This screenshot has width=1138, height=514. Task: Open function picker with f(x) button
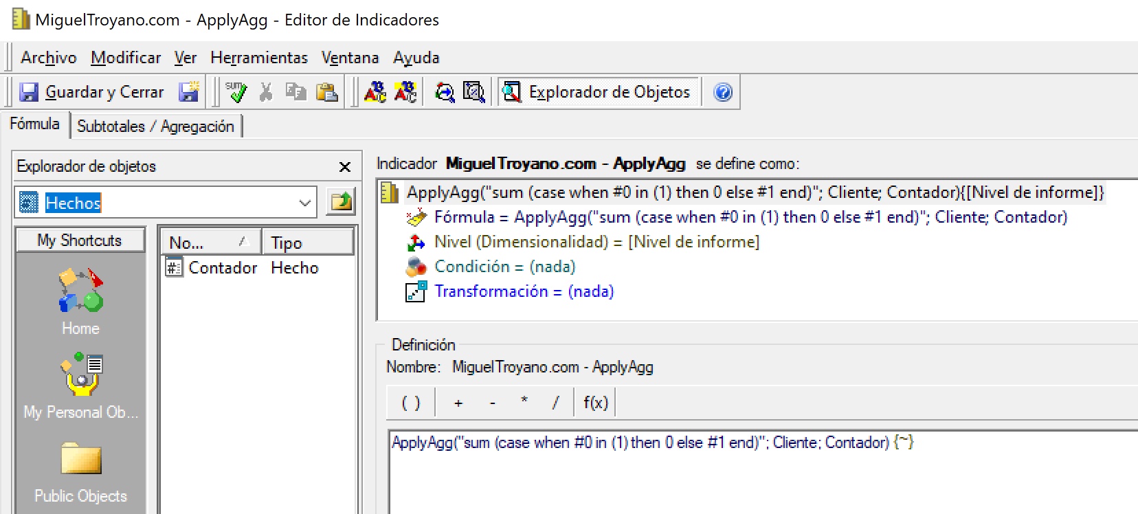point(596,403)
